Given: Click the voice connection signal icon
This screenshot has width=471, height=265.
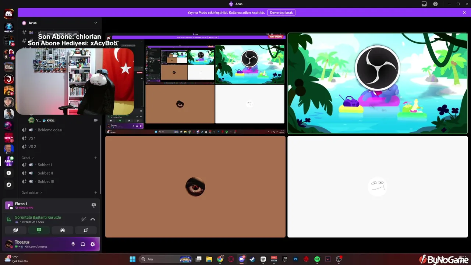Looking at the screenshot, I should pyautogui.click(x=9, y=220).
